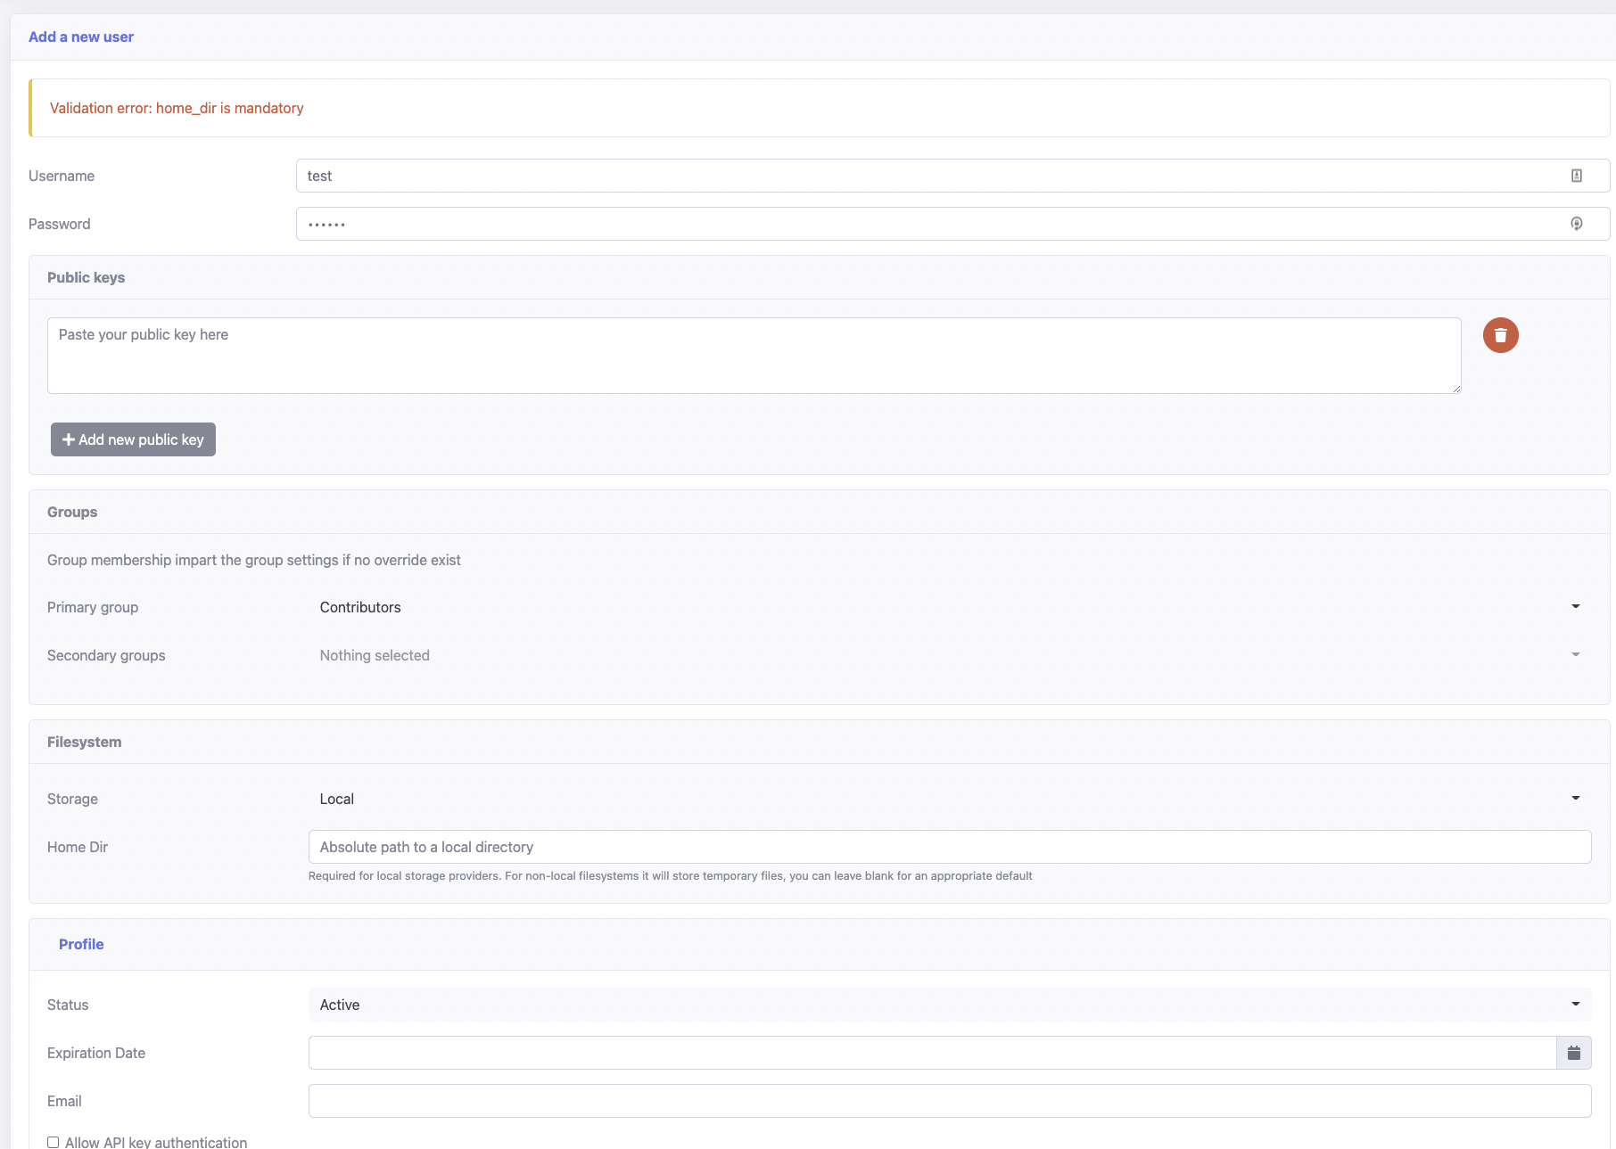Image resolution: width=1616 pixels, height=1149 pixels.
Task: Generate a password using the password field icon
Action: 1576,224
